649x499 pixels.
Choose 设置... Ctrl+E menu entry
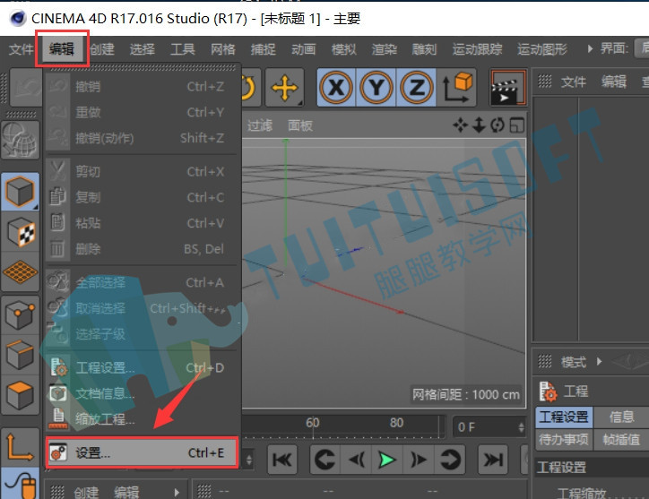142,452
